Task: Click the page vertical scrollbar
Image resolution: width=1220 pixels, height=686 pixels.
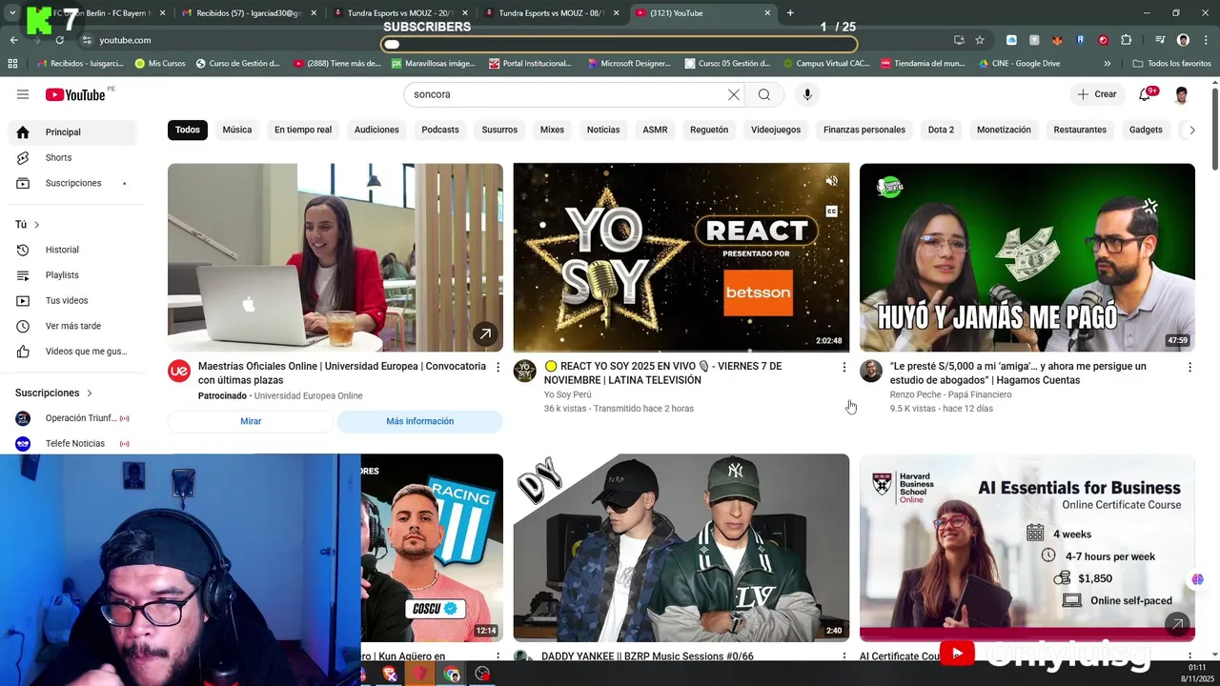Action: (x=1214, y=129)
